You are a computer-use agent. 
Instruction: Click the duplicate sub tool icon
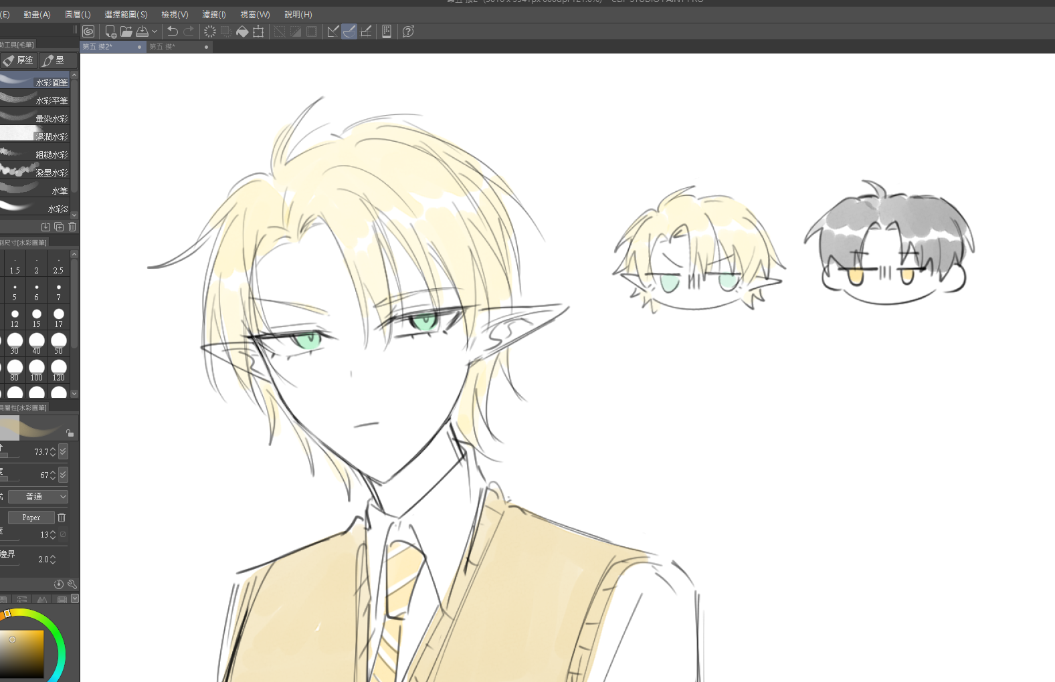click(x=59, y=227)
